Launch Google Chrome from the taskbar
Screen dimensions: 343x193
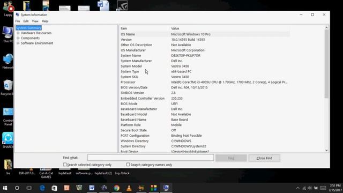[x=117, y=188]
